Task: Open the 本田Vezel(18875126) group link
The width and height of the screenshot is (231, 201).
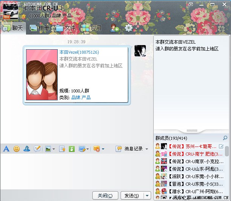Action: pos(79,53)
